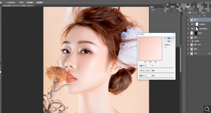This screenshot has width=211, height=113.
Task: Toggle lock image pixels brush icon
Action: pos(194,16)
